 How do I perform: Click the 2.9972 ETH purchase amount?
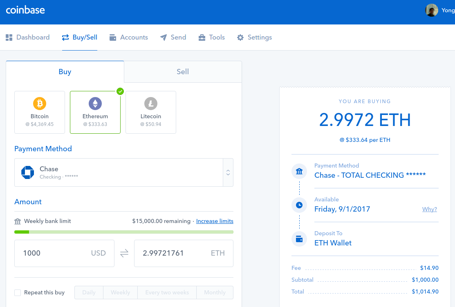[365, 120]
